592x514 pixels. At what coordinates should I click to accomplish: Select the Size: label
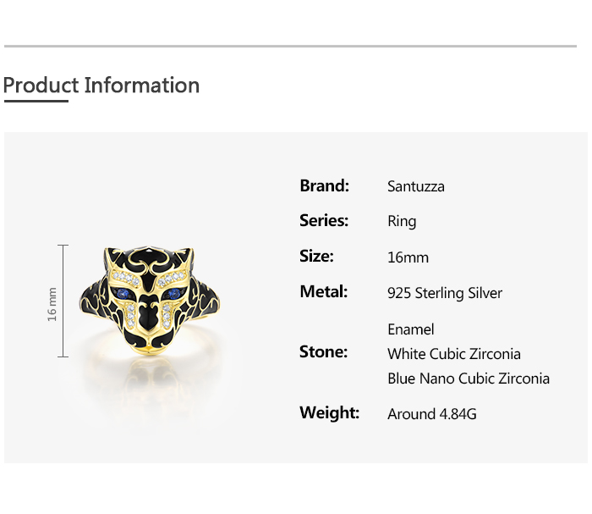[x=316, y=257]
